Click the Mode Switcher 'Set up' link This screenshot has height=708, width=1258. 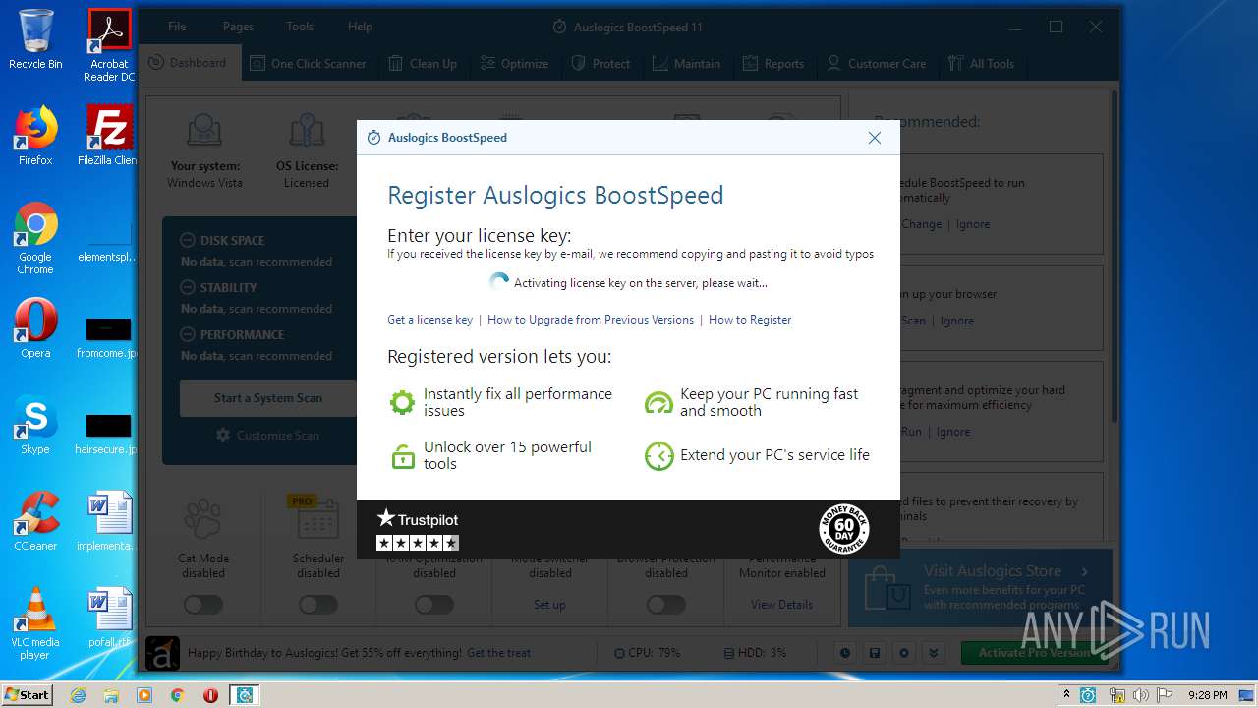[x=549, y=605]
